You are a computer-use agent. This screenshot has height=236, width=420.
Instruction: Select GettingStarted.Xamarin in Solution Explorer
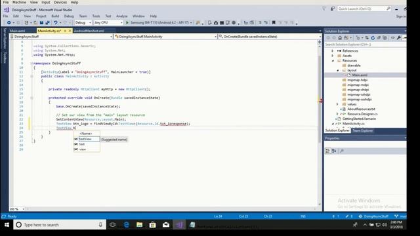point(359,119)
